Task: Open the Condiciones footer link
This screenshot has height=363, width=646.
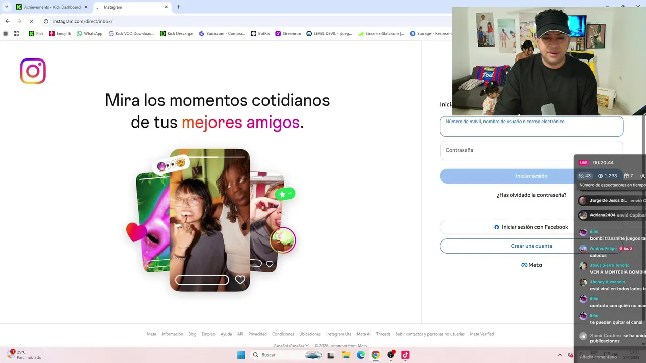Action: [283, 334]
